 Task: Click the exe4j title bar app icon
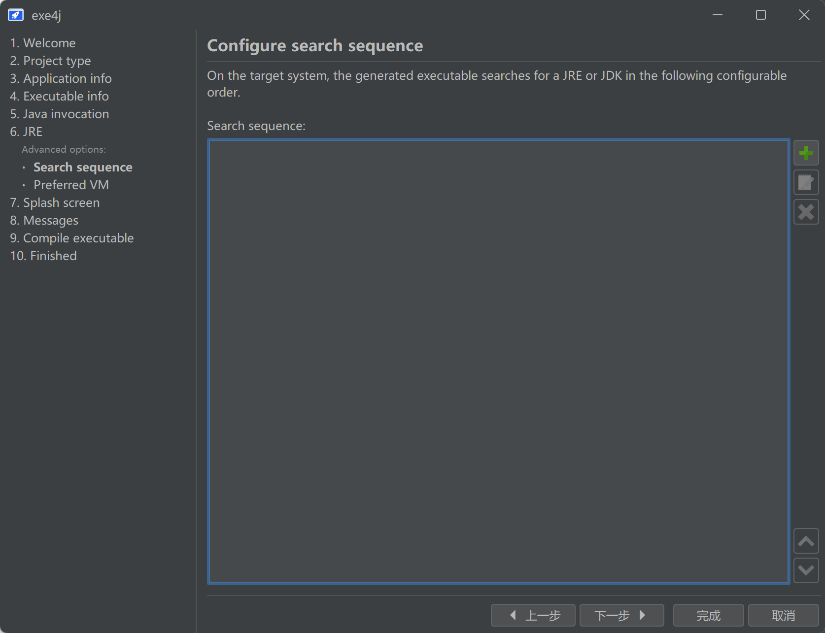16,15
